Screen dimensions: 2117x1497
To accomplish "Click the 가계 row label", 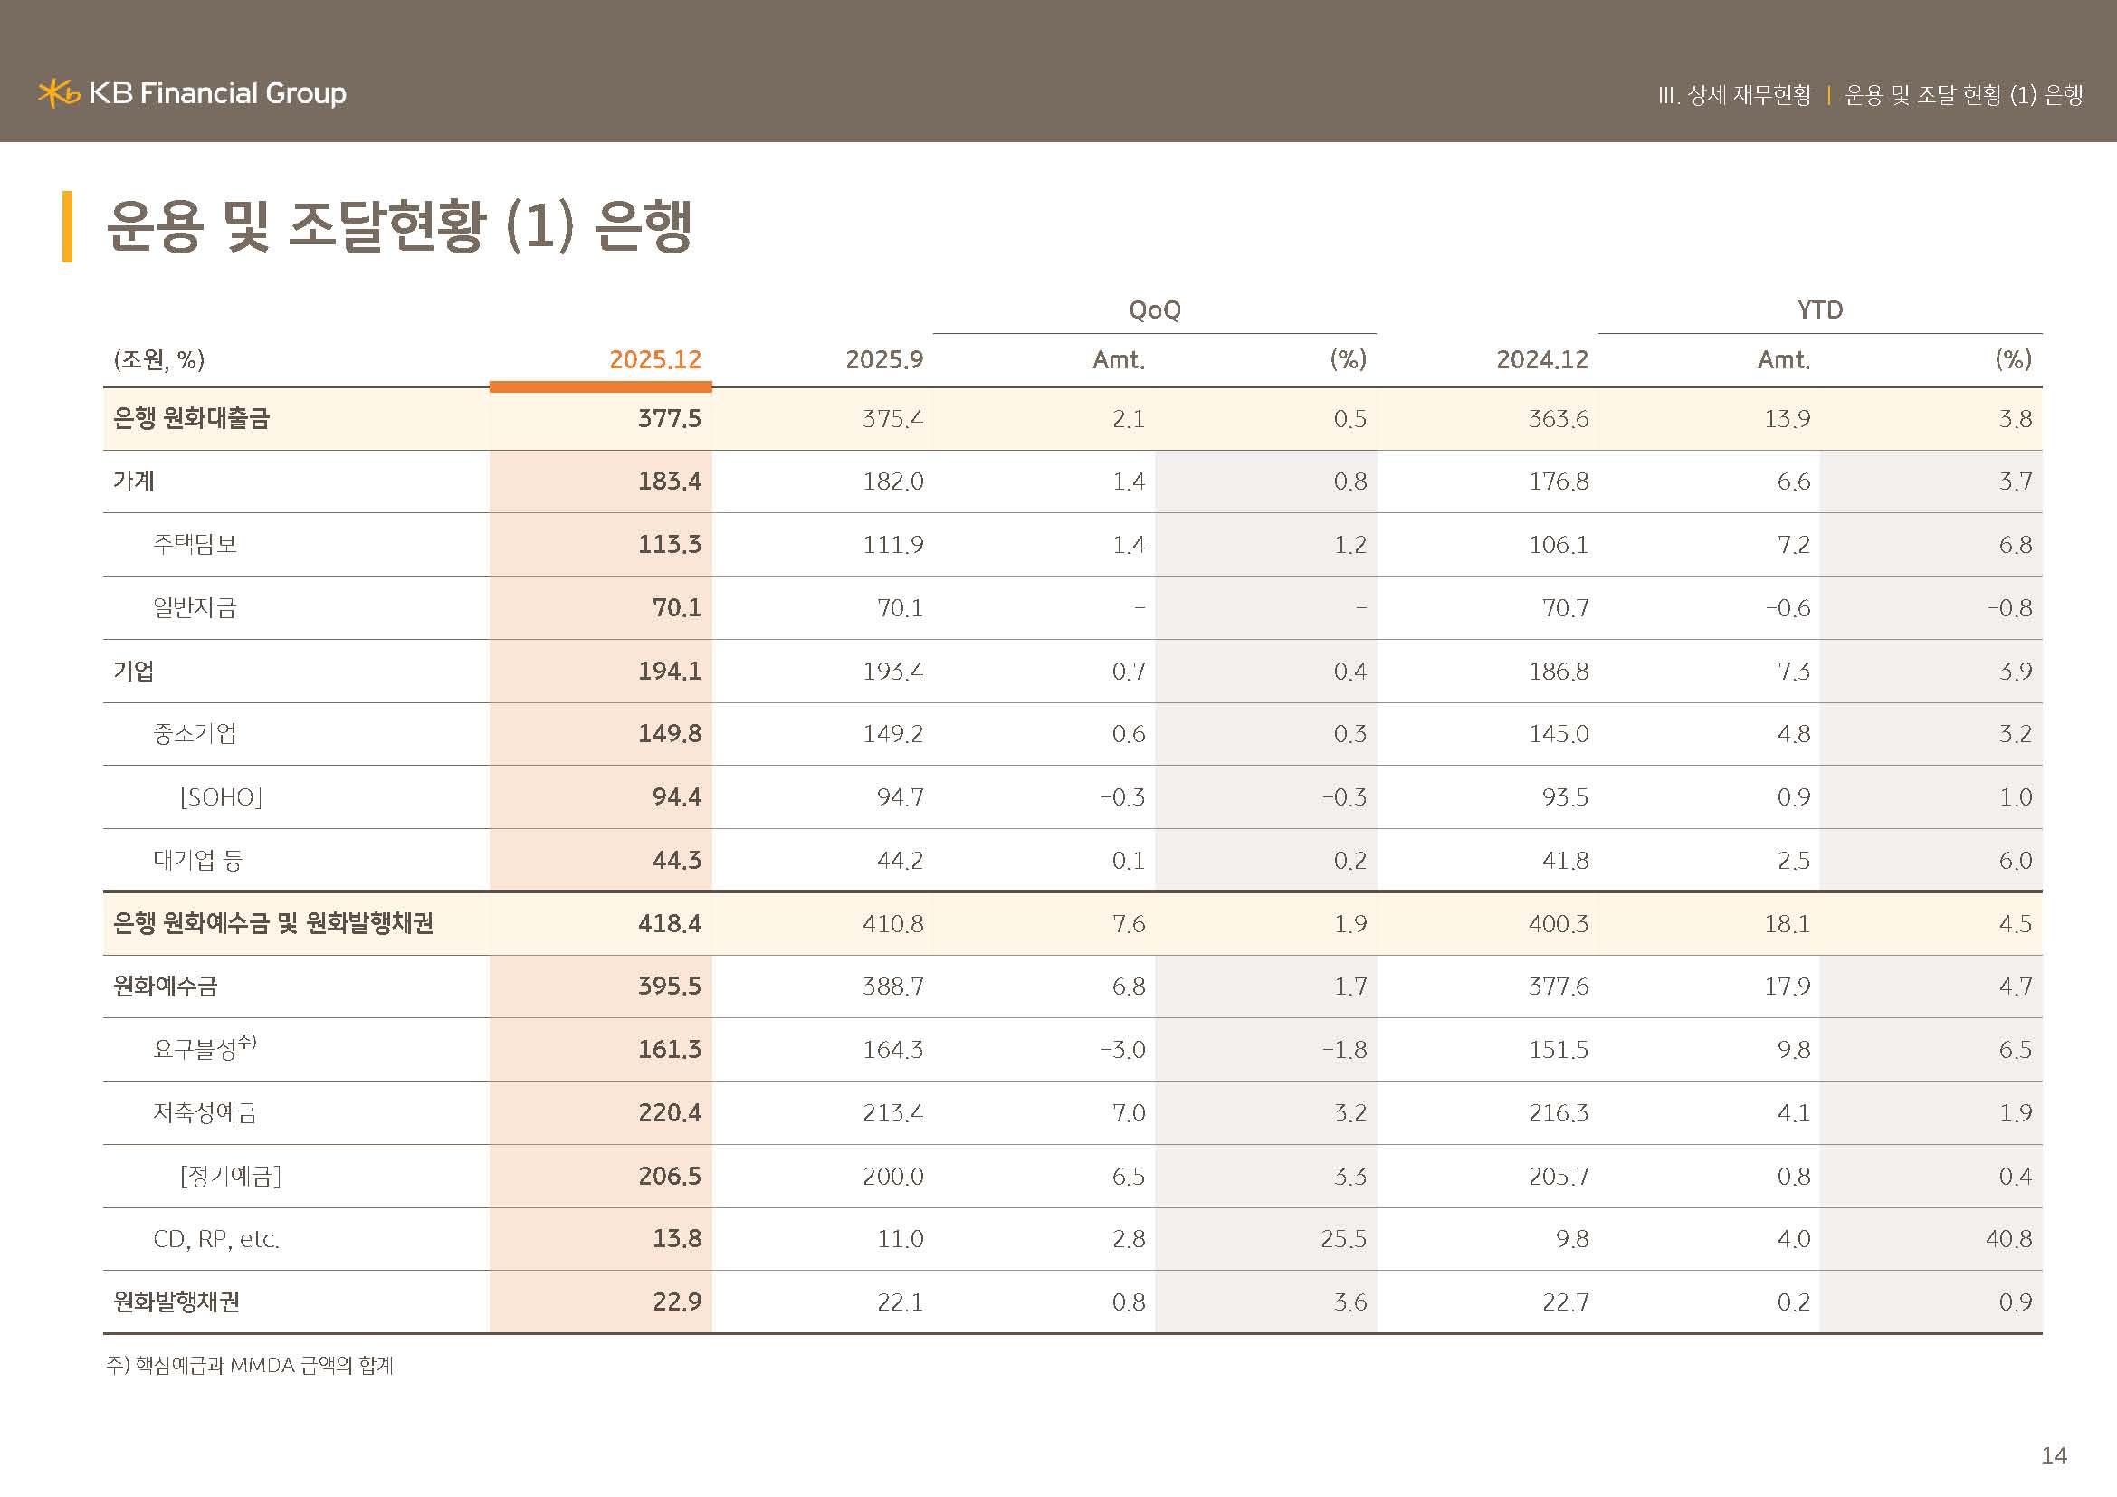I will click(134, 482).
